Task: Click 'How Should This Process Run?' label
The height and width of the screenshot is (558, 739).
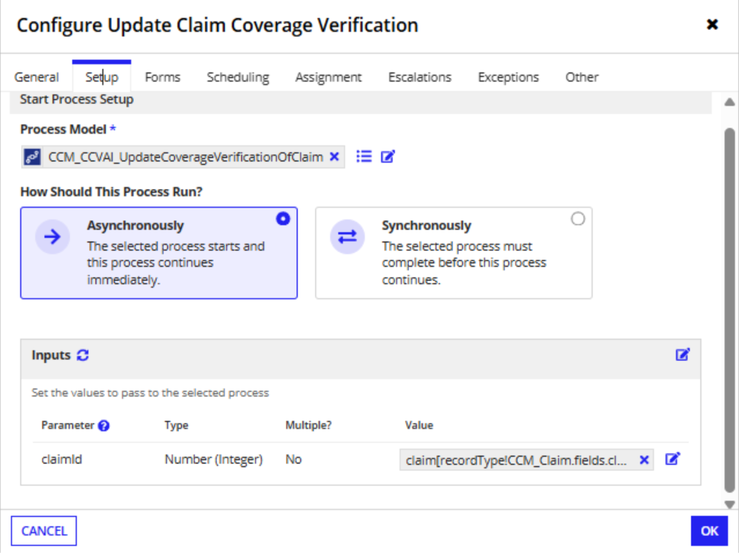Action: [x=111, y=192]
